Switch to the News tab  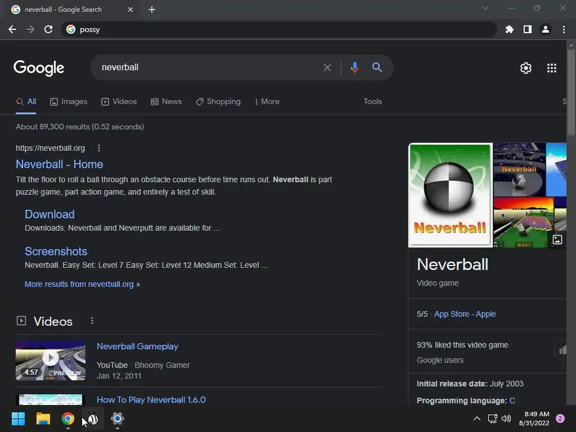coord(166,102)
